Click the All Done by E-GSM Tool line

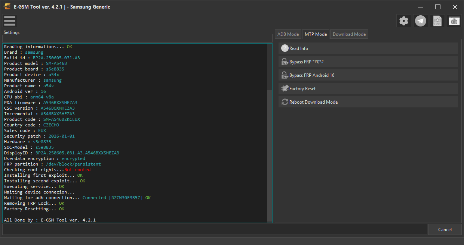(50, 220)
